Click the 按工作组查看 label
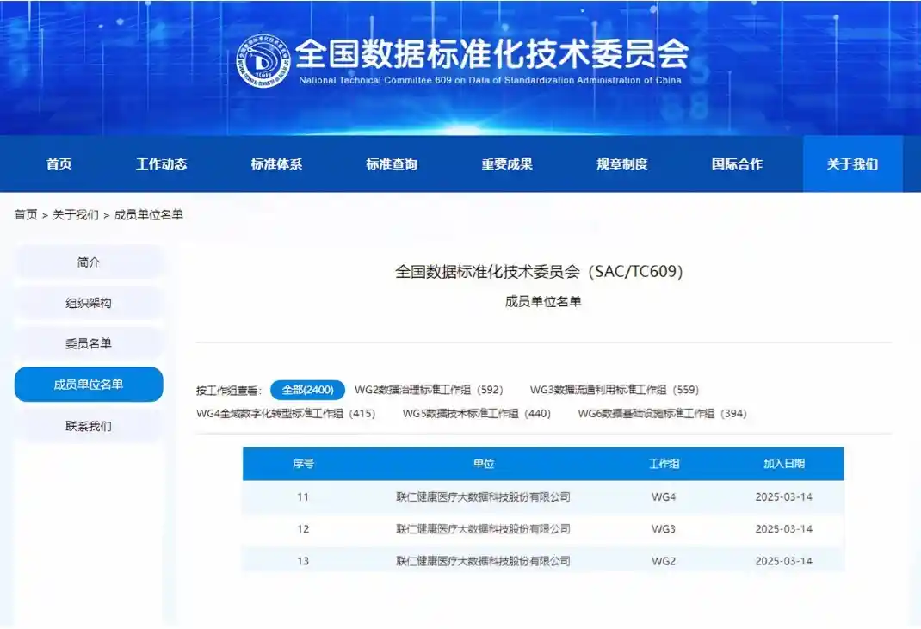 228,391
